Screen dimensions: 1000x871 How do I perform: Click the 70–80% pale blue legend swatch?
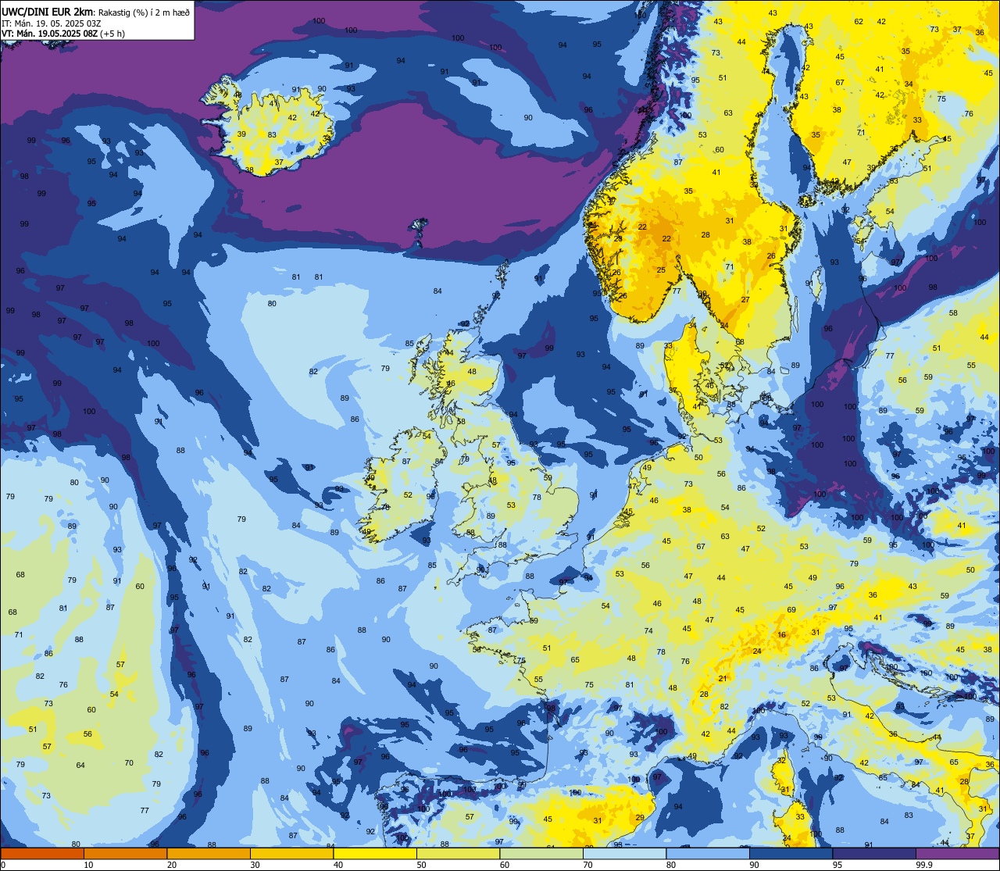(624, 854)
